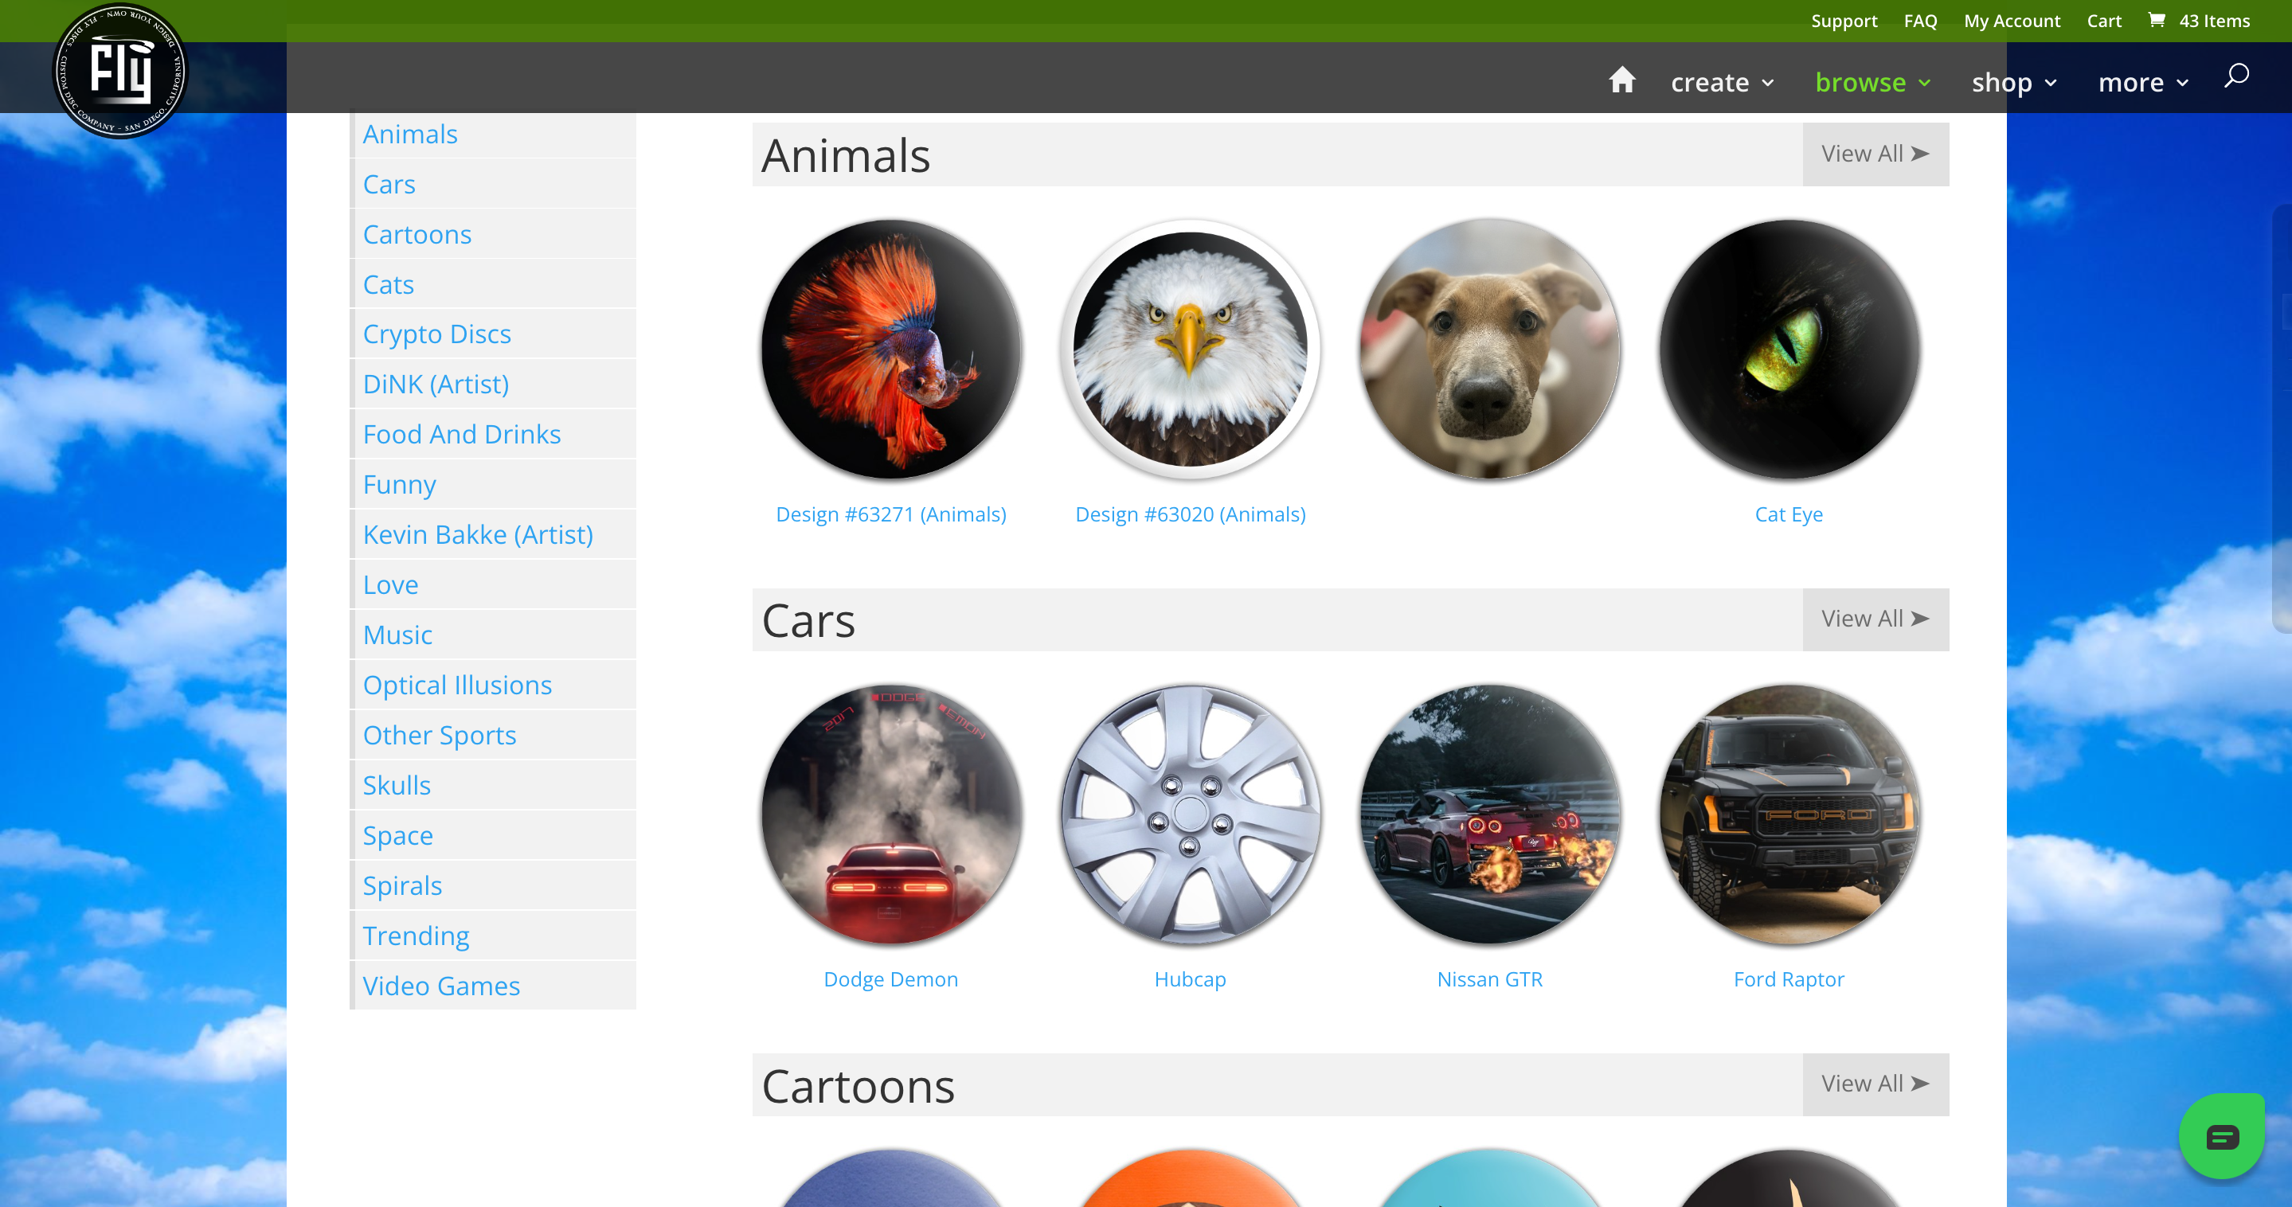2292x1207 pixels.
Task: Click the betta fish disc image
Action: point(890,350)
